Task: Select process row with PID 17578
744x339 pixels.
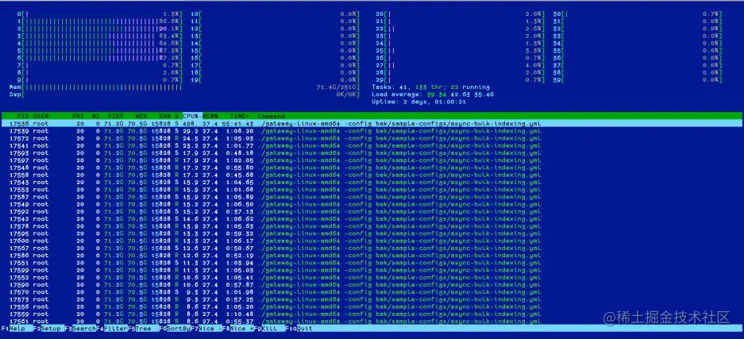Action: coord(372,226)
